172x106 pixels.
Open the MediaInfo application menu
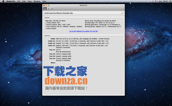coord(11,1)
